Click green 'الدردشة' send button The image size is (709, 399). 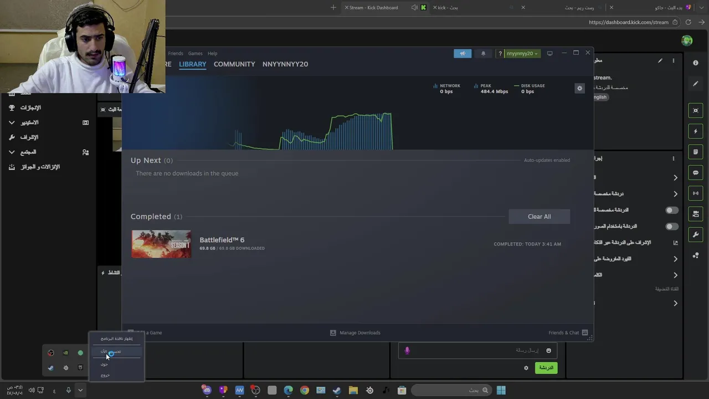pos(546,368)
